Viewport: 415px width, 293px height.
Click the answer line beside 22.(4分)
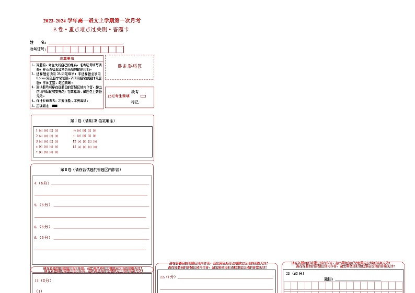pos(225,277)
